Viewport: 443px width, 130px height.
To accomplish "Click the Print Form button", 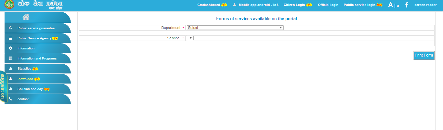I will coord(423,56).
